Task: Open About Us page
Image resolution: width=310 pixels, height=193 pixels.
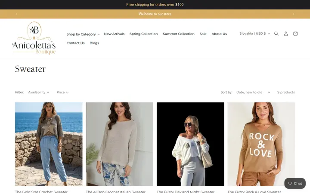Action: tap(219, 34)
